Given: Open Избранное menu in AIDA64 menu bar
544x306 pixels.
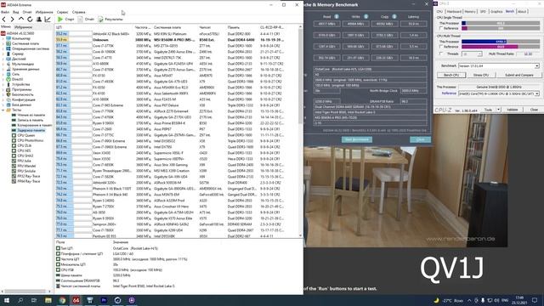Looking at the screenshot, I should [x=44, y=12].
